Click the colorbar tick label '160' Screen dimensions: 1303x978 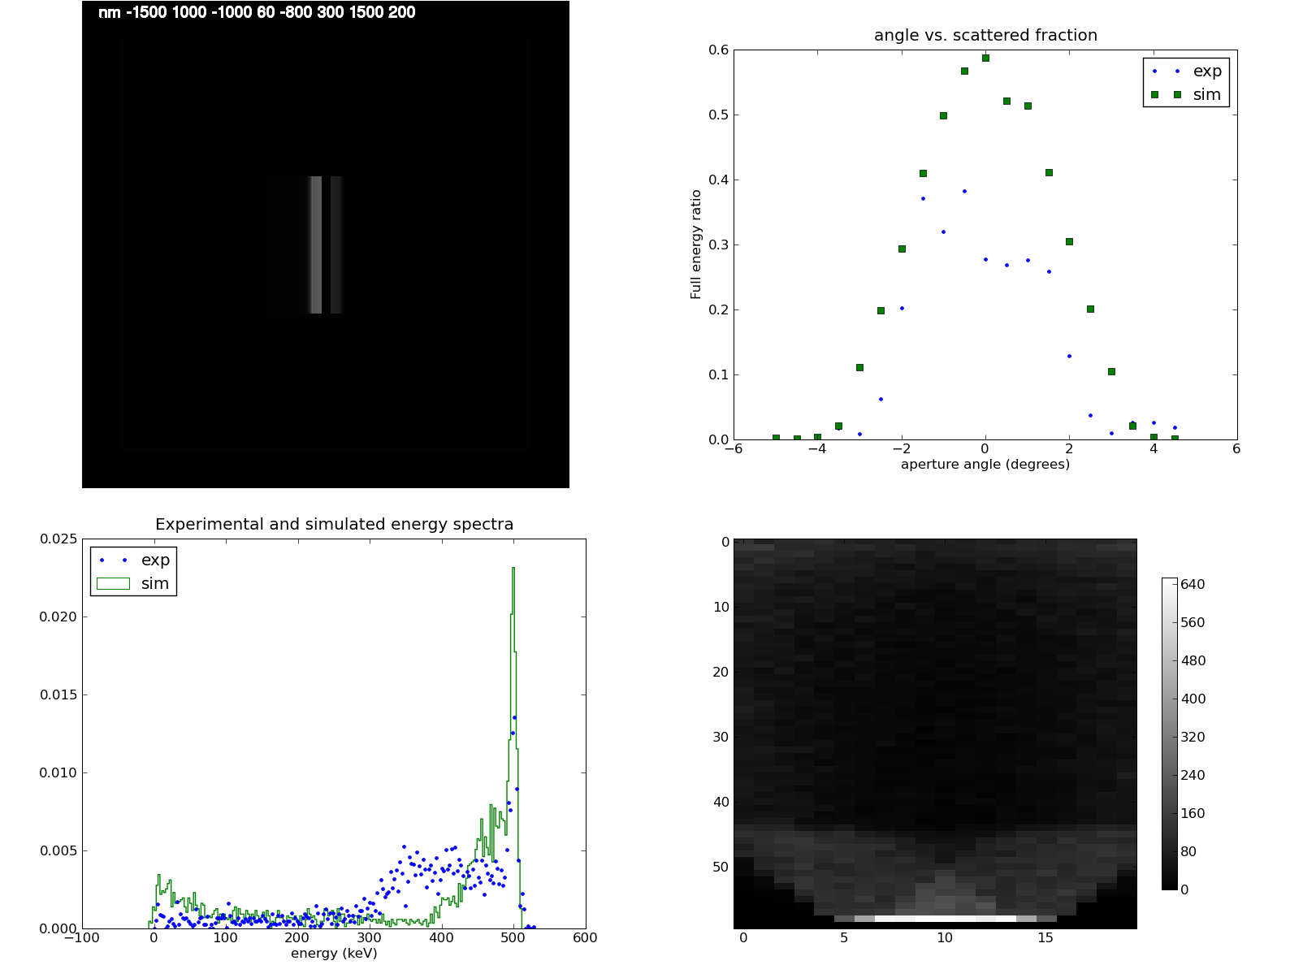[x=1193, y=813]
